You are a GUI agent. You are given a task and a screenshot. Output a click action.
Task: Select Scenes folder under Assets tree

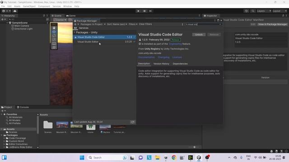13,132
